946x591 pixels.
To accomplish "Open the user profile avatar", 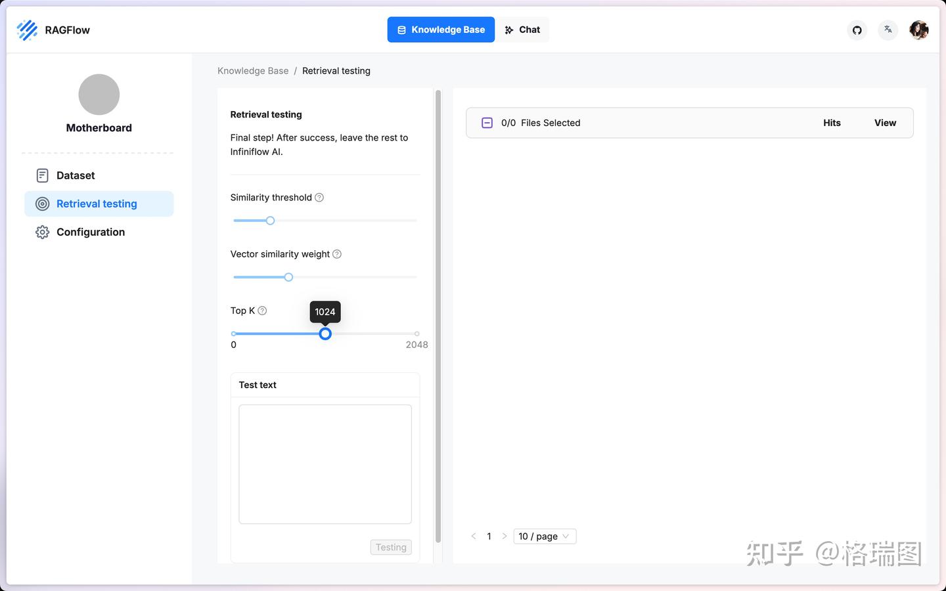I will point(919,30).
